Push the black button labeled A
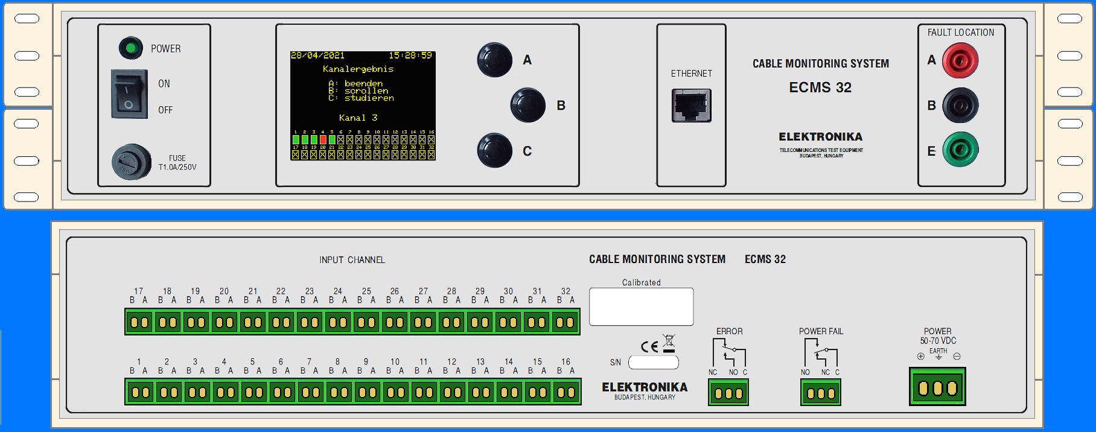Viewport: 1096px width, 432px height. tap(494, 60)
